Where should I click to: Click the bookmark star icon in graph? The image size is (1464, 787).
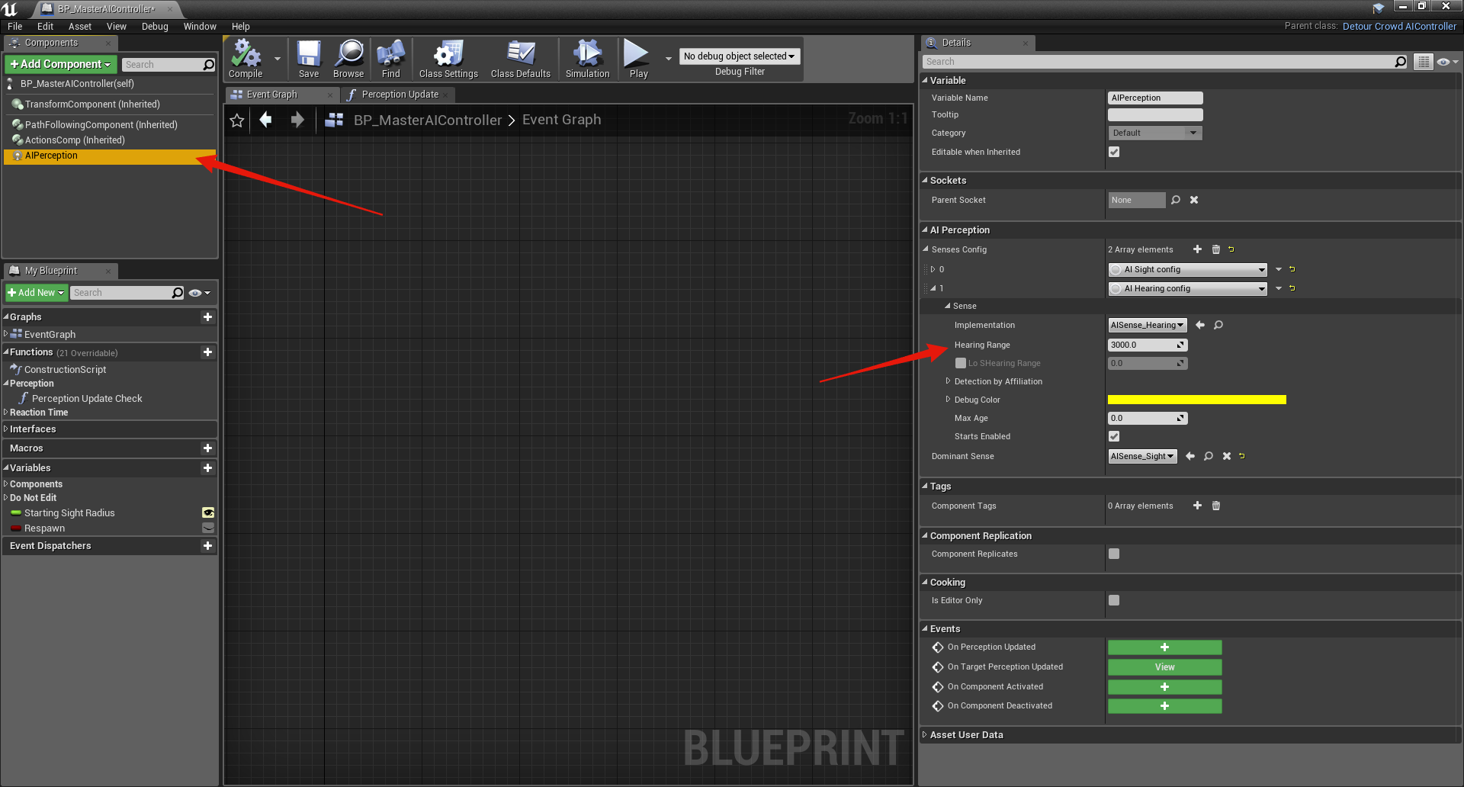click(237, 120)
